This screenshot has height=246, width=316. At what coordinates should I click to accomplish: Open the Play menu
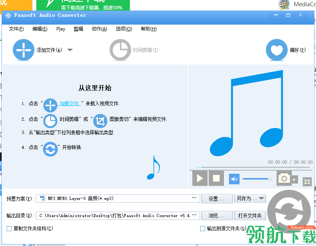[x=60, y=29]
